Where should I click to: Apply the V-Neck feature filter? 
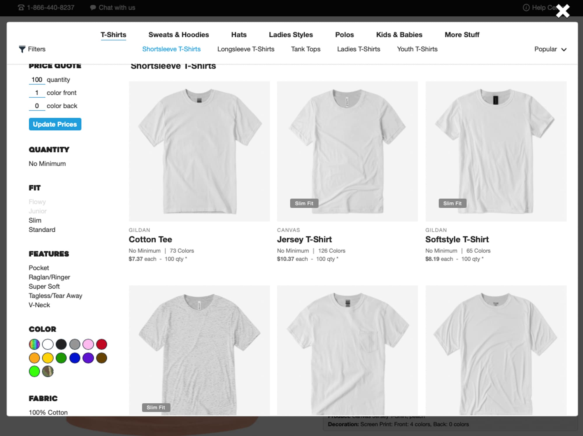coord(40,305)
